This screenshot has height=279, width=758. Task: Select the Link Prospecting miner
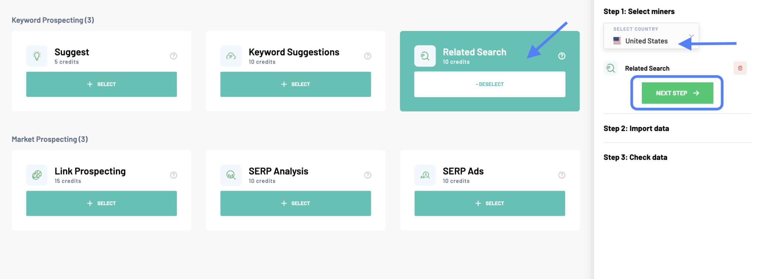coord(101,203)
